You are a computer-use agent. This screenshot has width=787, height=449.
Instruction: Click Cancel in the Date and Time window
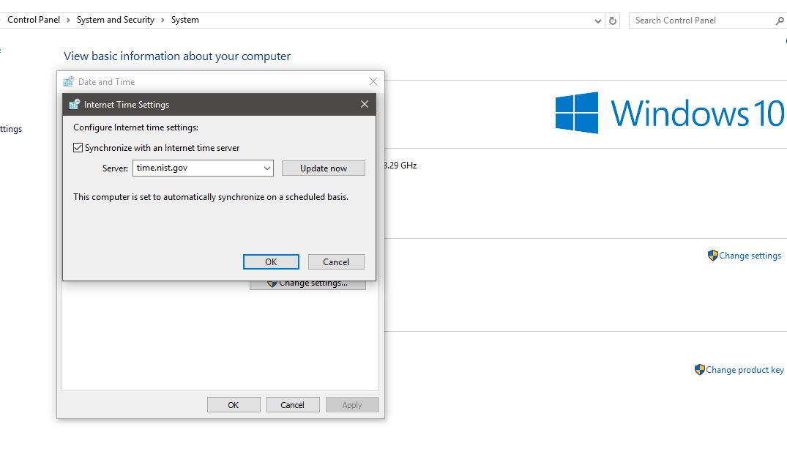(293, 405)
